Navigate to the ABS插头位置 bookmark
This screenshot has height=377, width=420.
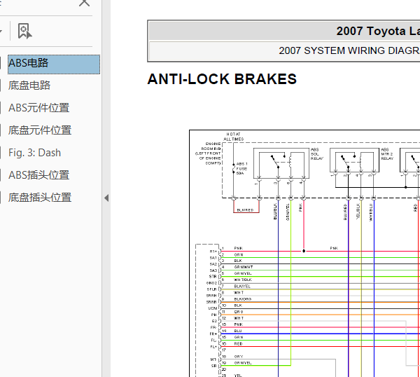[x=38, y=175]
